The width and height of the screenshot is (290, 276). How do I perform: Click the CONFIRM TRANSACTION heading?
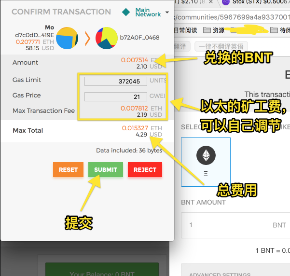click(x=61, y=12)
